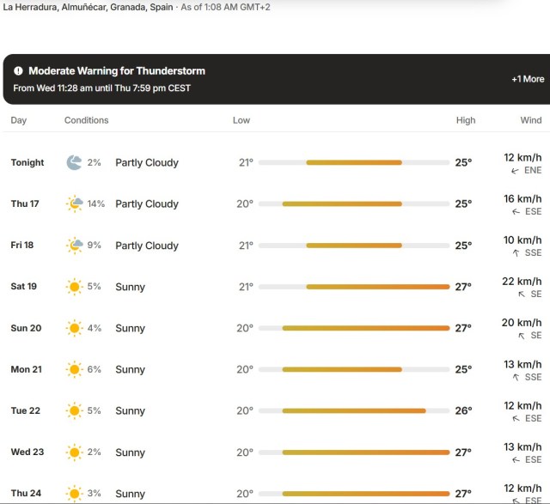Expand the Tue 22 forecast row
The image size is (550, 504).
tap(277, 410)
